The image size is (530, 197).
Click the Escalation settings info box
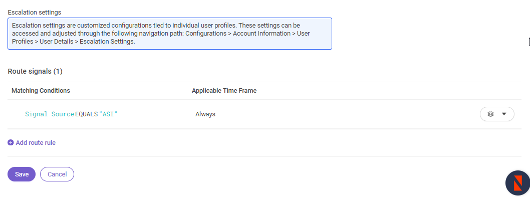[170, 34]
